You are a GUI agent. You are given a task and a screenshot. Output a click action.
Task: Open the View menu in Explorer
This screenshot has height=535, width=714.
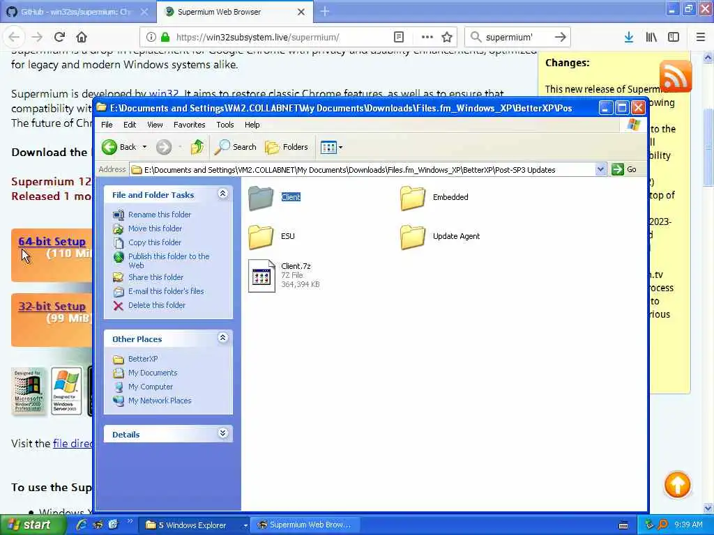tap(155, 125)
